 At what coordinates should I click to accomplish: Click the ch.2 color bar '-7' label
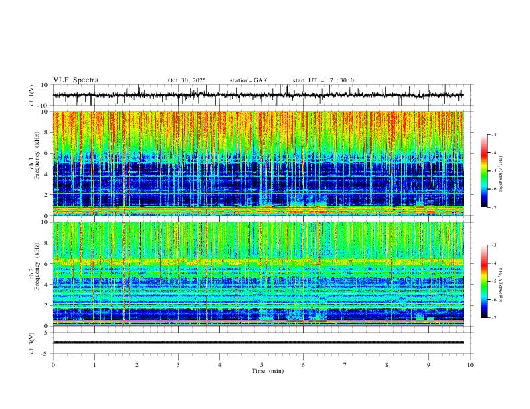tap(494, 318)
